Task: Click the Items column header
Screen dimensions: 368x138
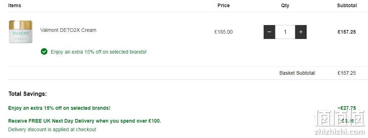Action: tap(15, 5)
